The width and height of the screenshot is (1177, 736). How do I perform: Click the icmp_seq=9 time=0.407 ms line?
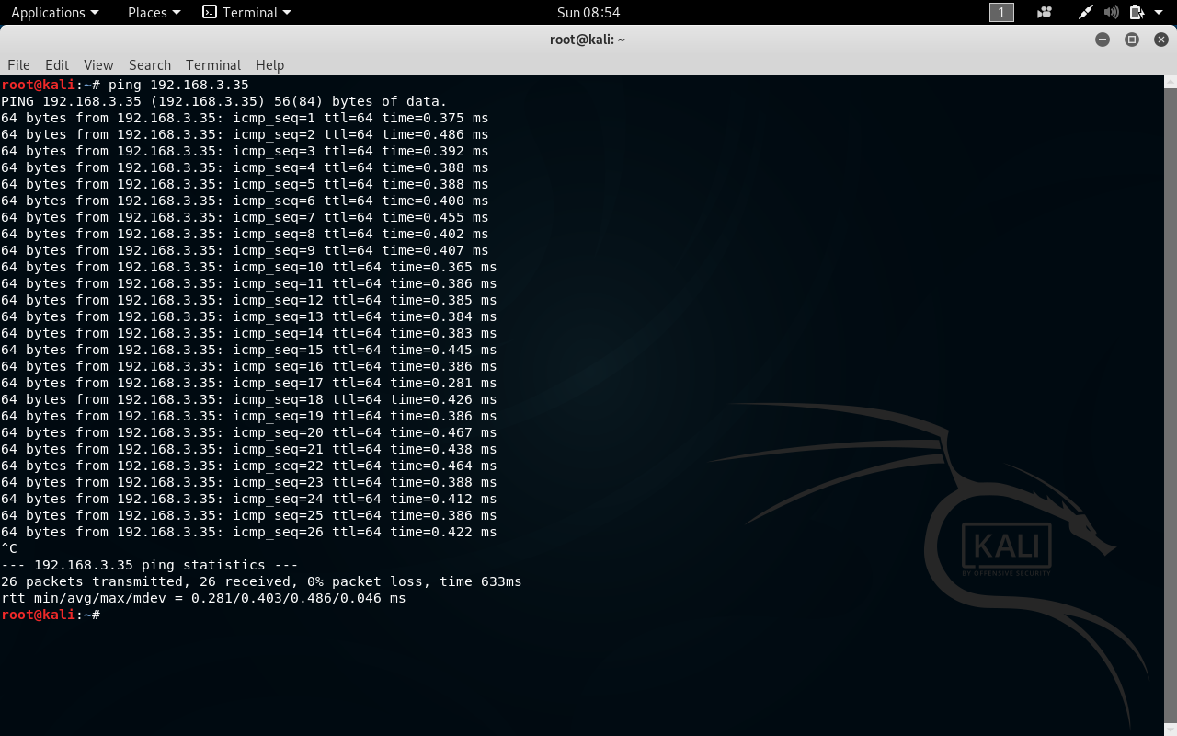pyautogui.click(x=245, y=250)
